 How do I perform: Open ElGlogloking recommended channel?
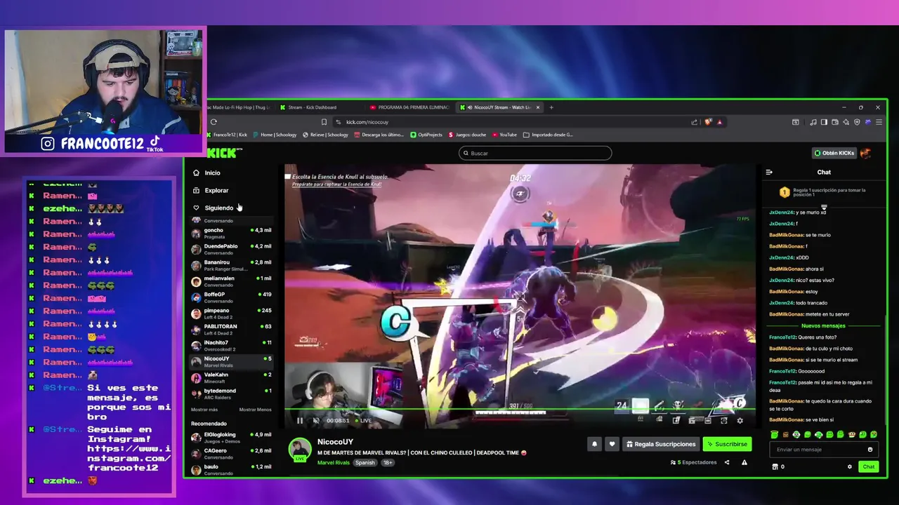231,438
